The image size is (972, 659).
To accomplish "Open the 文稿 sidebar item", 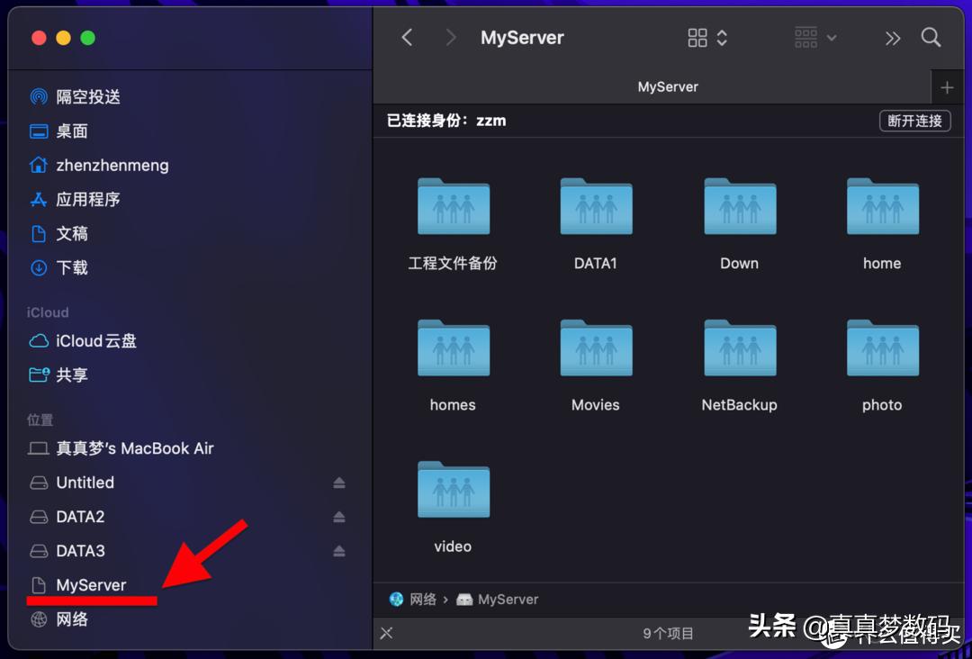I will (70, 233).
